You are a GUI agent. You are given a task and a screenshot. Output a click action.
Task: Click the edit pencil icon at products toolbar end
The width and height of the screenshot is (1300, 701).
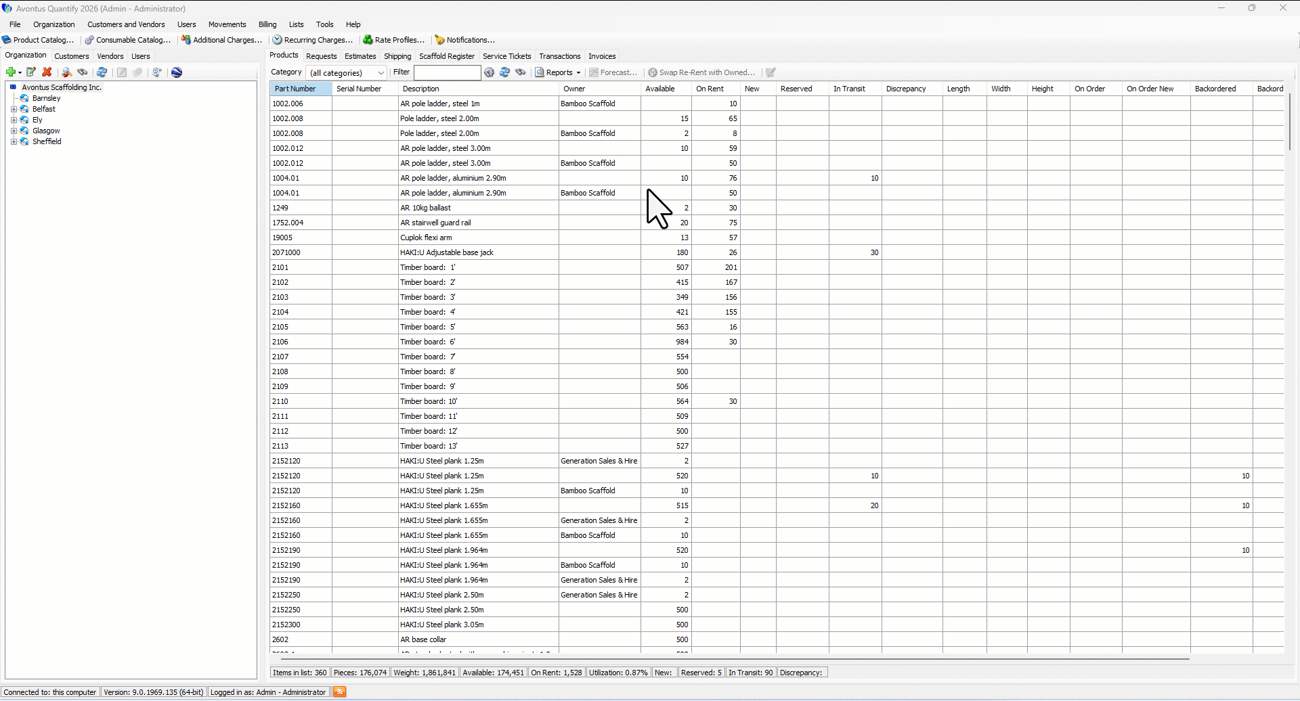(771, 72)
